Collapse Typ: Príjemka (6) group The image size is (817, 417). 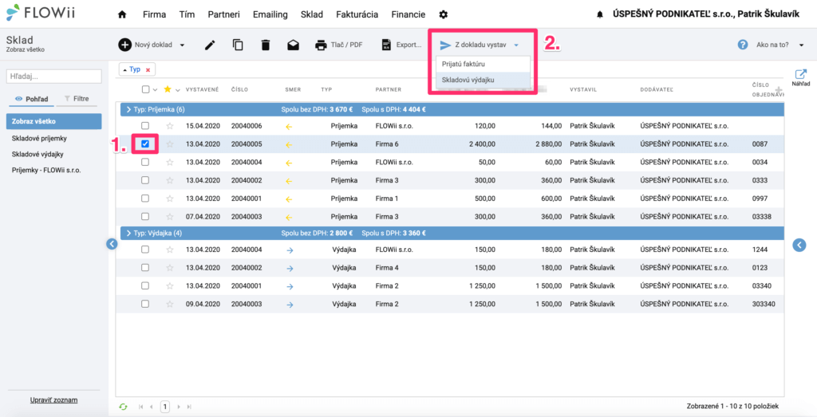128,110
